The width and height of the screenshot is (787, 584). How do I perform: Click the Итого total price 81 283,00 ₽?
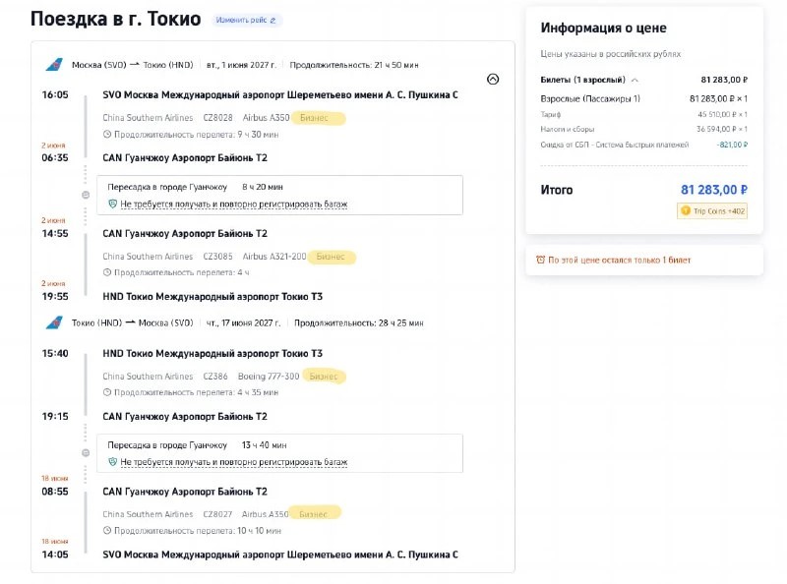714,190
